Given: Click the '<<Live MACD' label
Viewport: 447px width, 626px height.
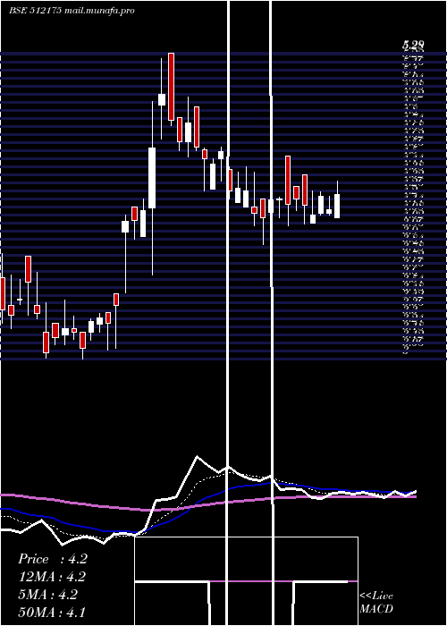Looking at the screenshot, I should click(376, 603).
